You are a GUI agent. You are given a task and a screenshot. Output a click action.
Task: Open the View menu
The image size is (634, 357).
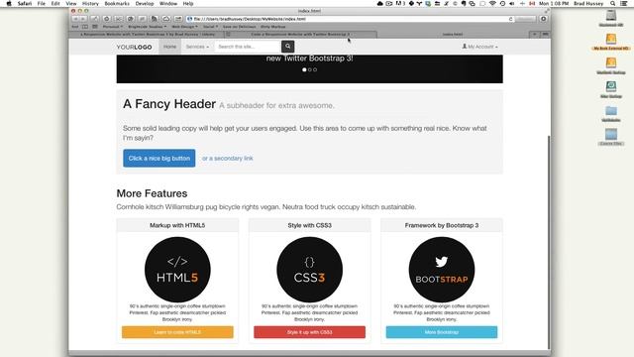pos(71,3)
